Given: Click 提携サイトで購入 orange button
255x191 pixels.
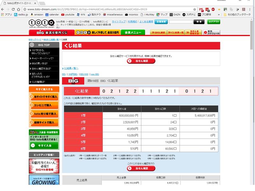Looking at the screenshot, I should (x=44, y=122).
